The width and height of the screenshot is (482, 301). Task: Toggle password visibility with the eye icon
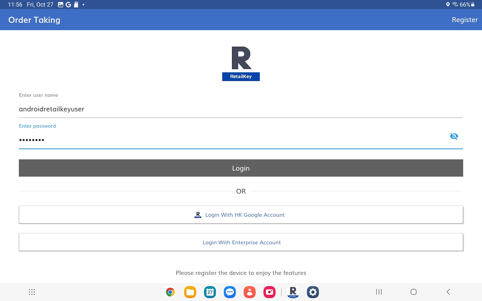click(x=454, y=136)
